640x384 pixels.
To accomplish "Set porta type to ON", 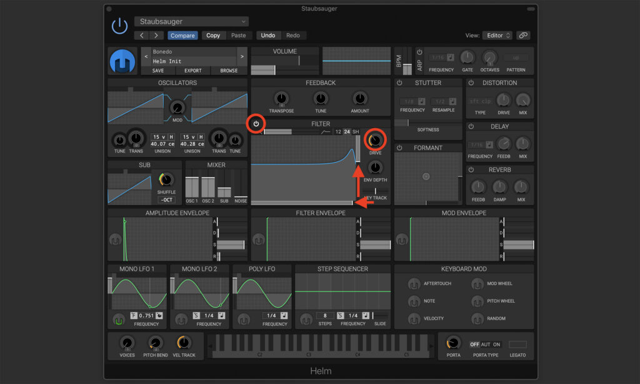I will [496, 345].
